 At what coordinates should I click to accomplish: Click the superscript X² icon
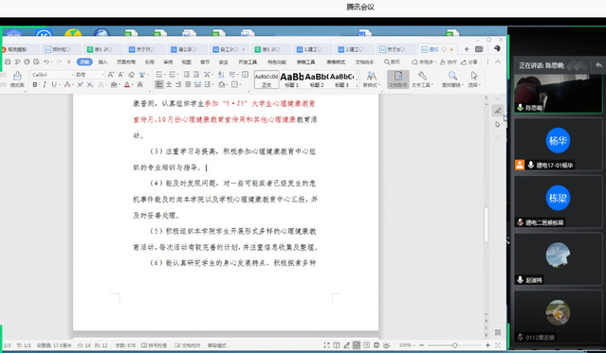80,84
